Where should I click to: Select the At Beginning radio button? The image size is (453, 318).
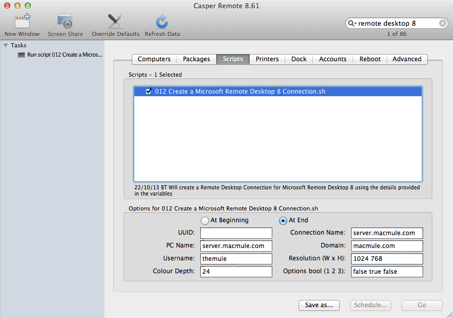205,220
